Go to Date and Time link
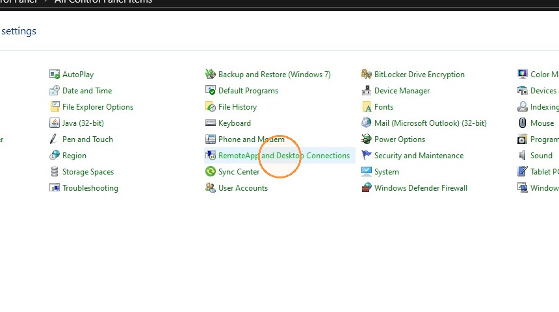Image resolution: width=559 pixels, height=312 pixels. (x=87, y=91)
